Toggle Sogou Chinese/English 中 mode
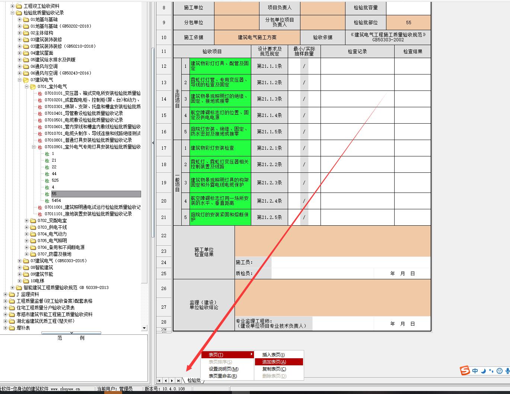Image resolution: width=510 pixels, height=394 pixels. click(x=475, y=371)
